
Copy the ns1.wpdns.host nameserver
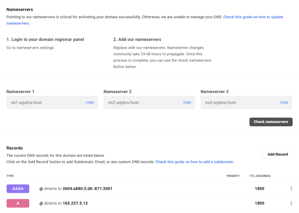click(x=90, y=102)
